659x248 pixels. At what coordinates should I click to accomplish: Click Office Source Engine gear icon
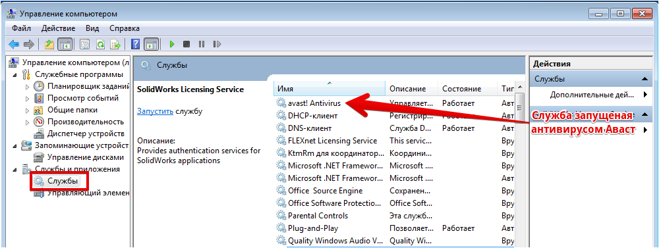click(281, 191)
